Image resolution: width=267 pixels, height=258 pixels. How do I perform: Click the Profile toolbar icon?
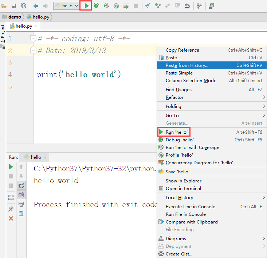tap(116, 6)
